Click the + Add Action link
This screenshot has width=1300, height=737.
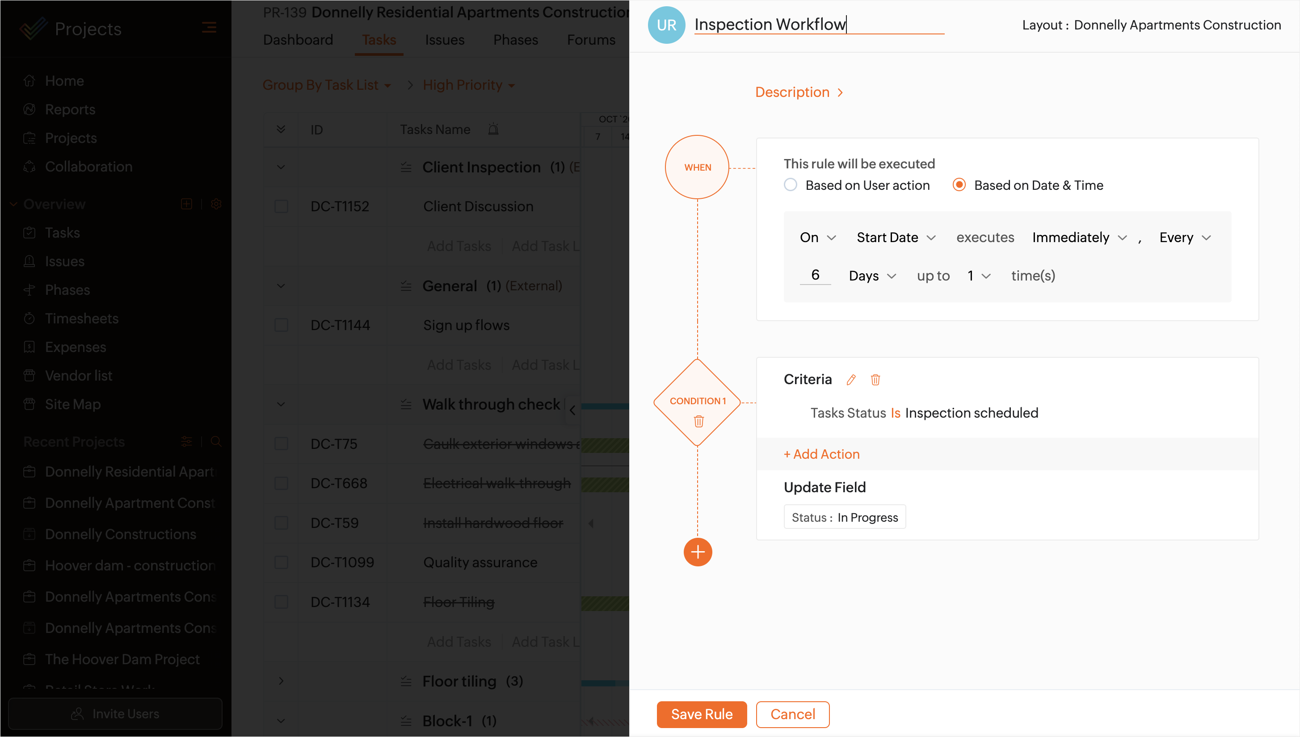point(821,454)
